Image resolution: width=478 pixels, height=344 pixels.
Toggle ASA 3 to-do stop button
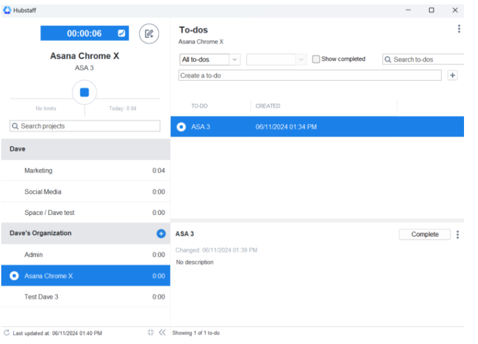click(181, 127)
